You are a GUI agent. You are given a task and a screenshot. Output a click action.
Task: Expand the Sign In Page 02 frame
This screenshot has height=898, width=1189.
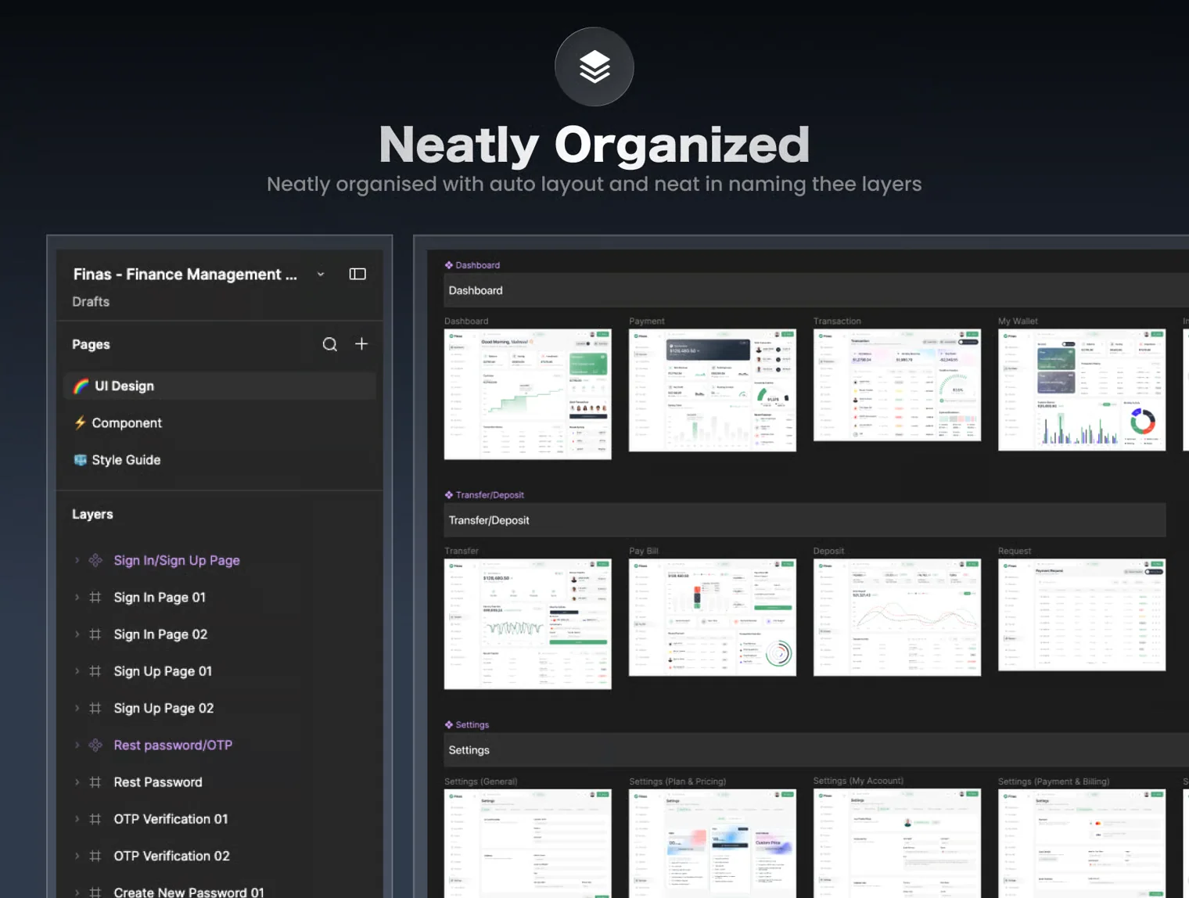[77, 634]
